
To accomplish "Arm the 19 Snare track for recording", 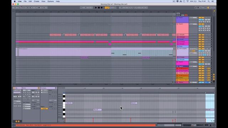I will pos(209,37).
